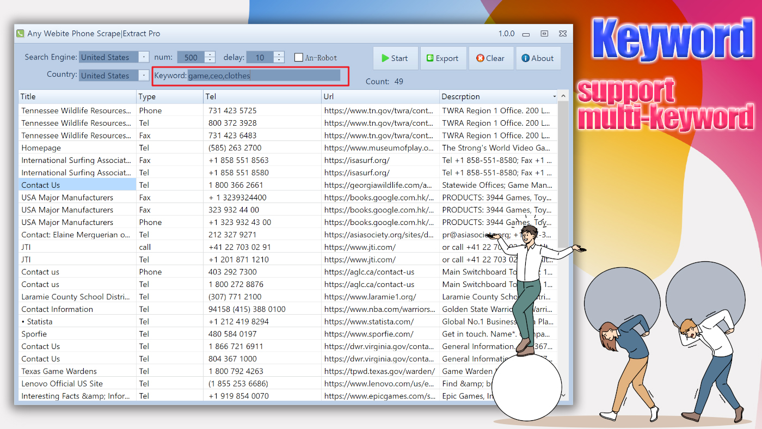762x429 pixels.
Task: Enable the An-Robot checkbox
Action: pos(299,58)
